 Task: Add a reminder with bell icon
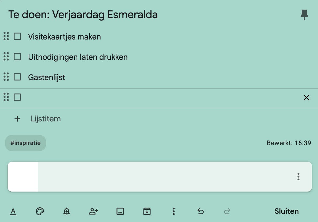[x=67, y=212]
